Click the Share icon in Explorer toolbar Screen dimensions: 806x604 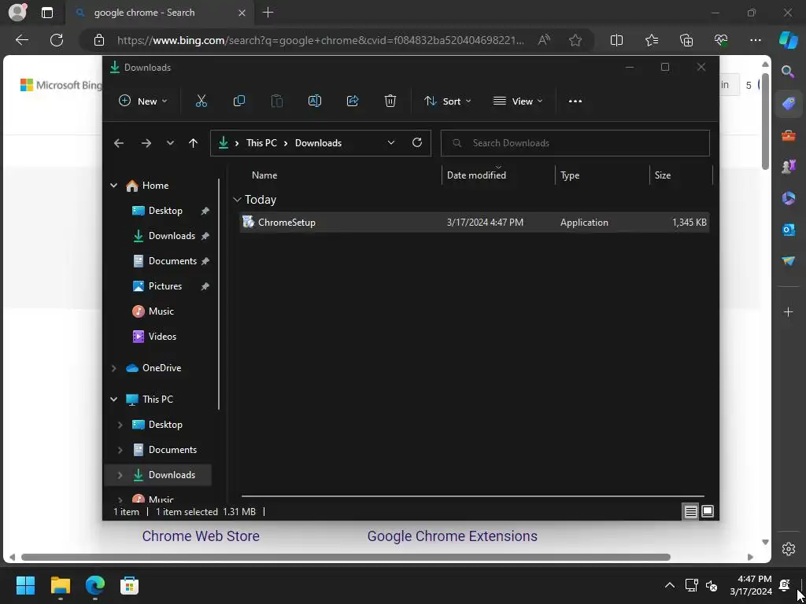[x=353, y=101]
